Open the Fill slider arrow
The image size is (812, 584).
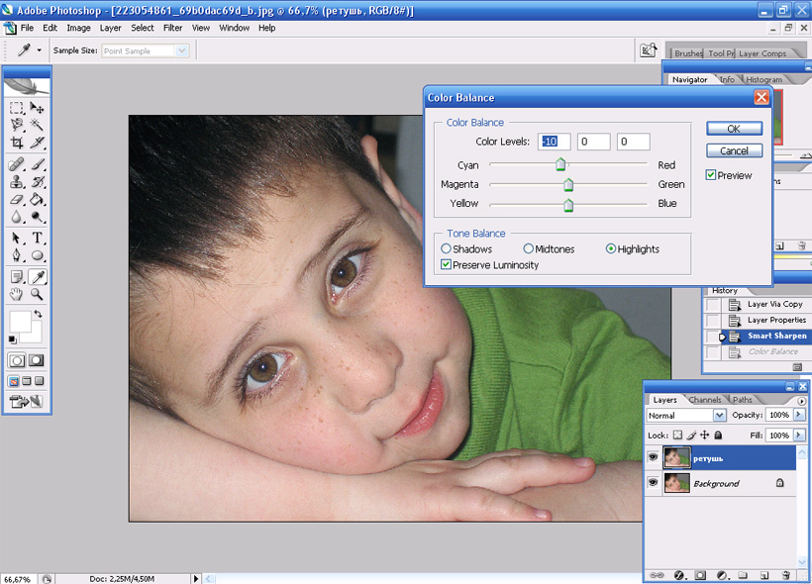(799, 435)
